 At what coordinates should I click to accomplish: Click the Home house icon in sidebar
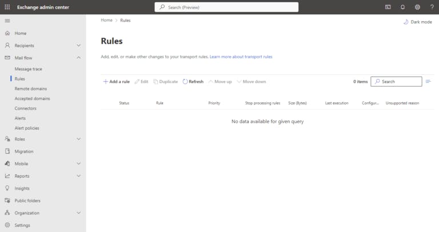click(x=7, y=33)
